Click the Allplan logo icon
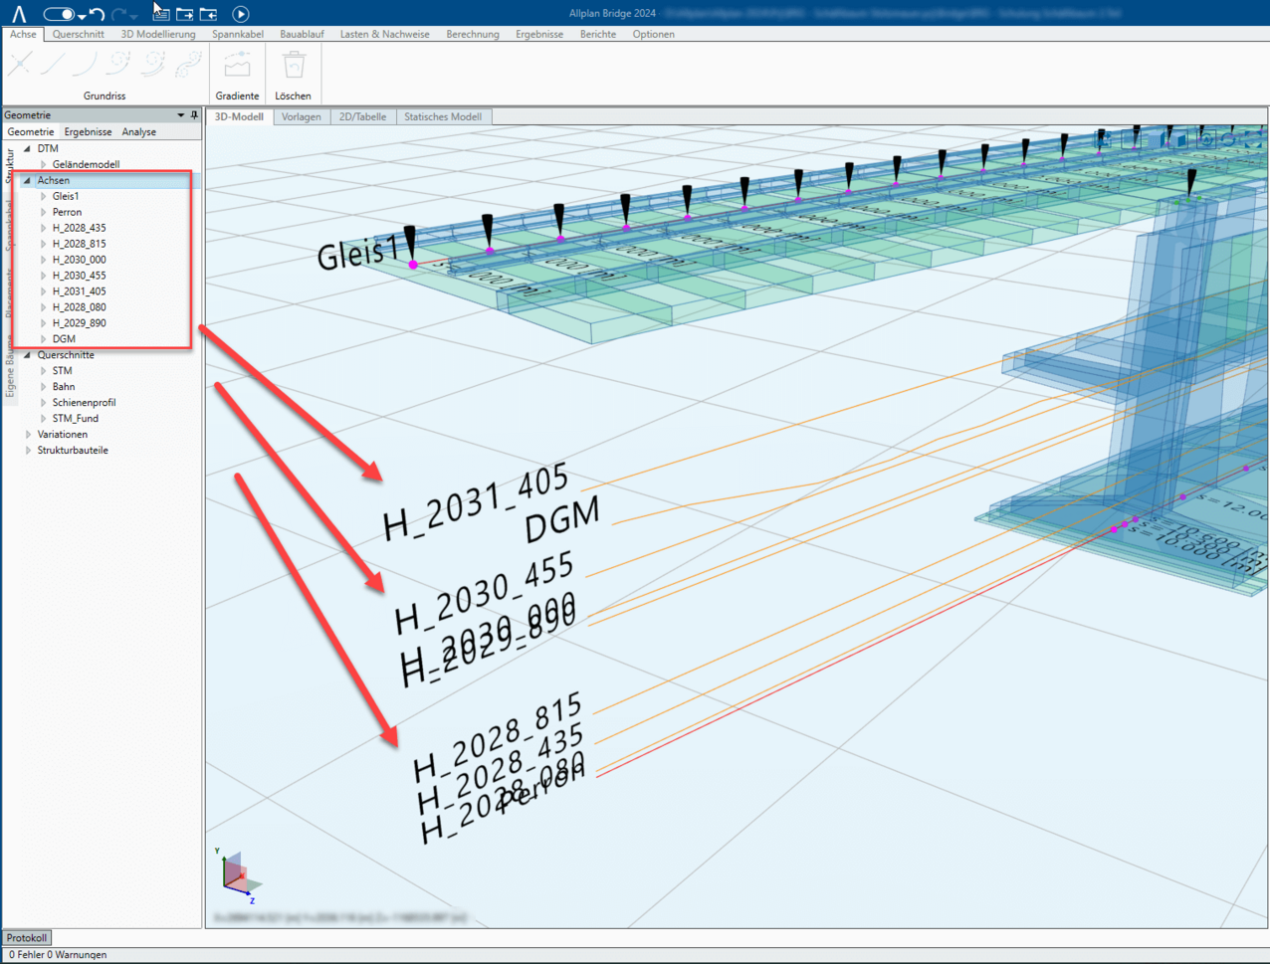1270x964 pixels. click(19, 14)
